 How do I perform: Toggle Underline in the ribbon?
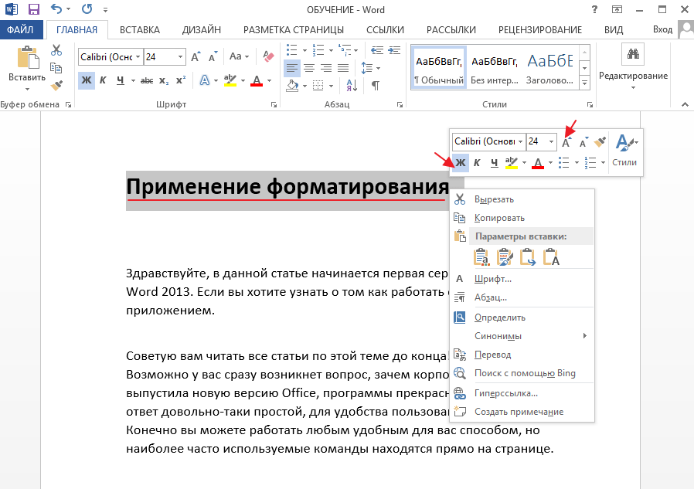pos(121,80)
